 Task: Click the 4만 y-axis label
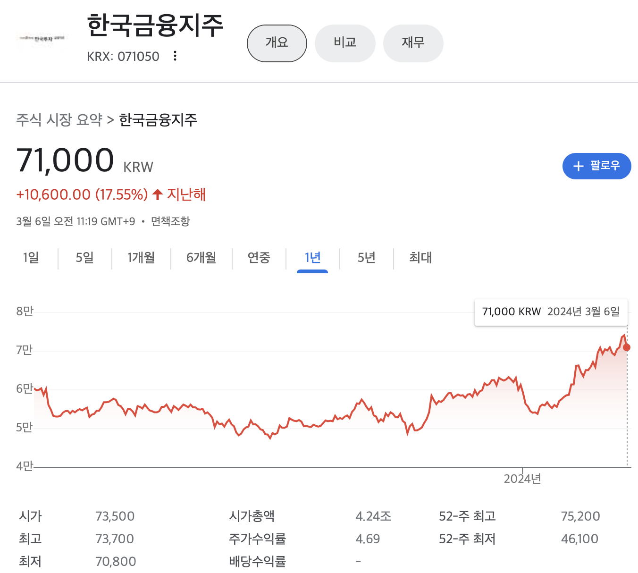pyautogui.click(x=25, y=466)
